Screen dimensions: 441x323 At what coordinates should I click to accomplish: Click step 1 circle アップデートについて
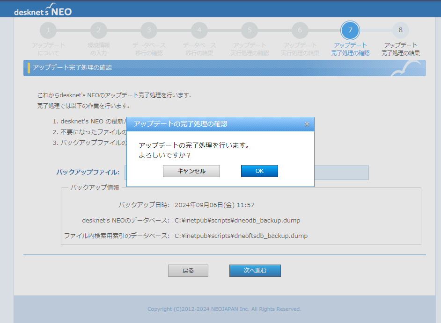click(x=48, y=30)
